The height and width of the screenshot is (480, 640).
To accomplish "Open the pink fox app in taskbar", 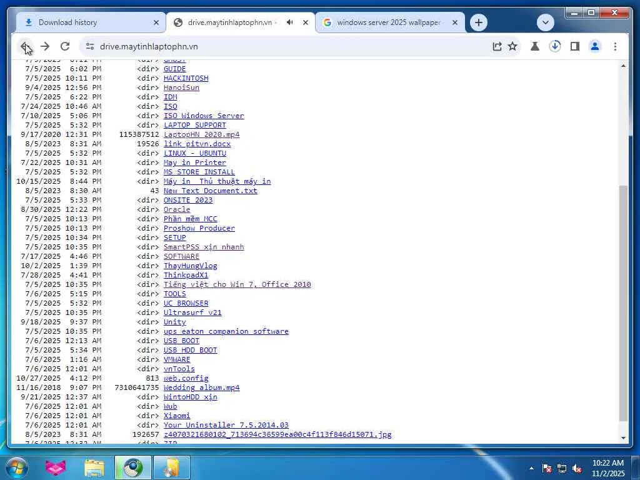I will [55, 467].
